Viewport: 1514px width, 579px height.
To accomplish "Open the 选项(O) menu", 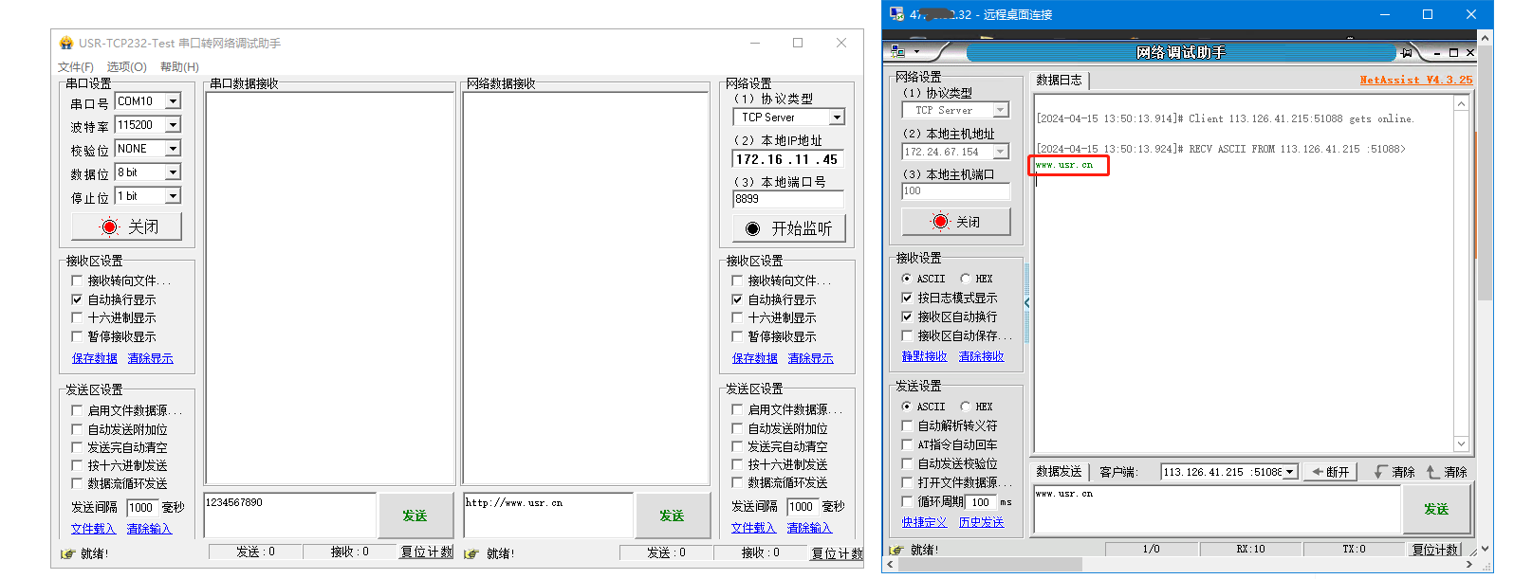I will tap(126, 67).
